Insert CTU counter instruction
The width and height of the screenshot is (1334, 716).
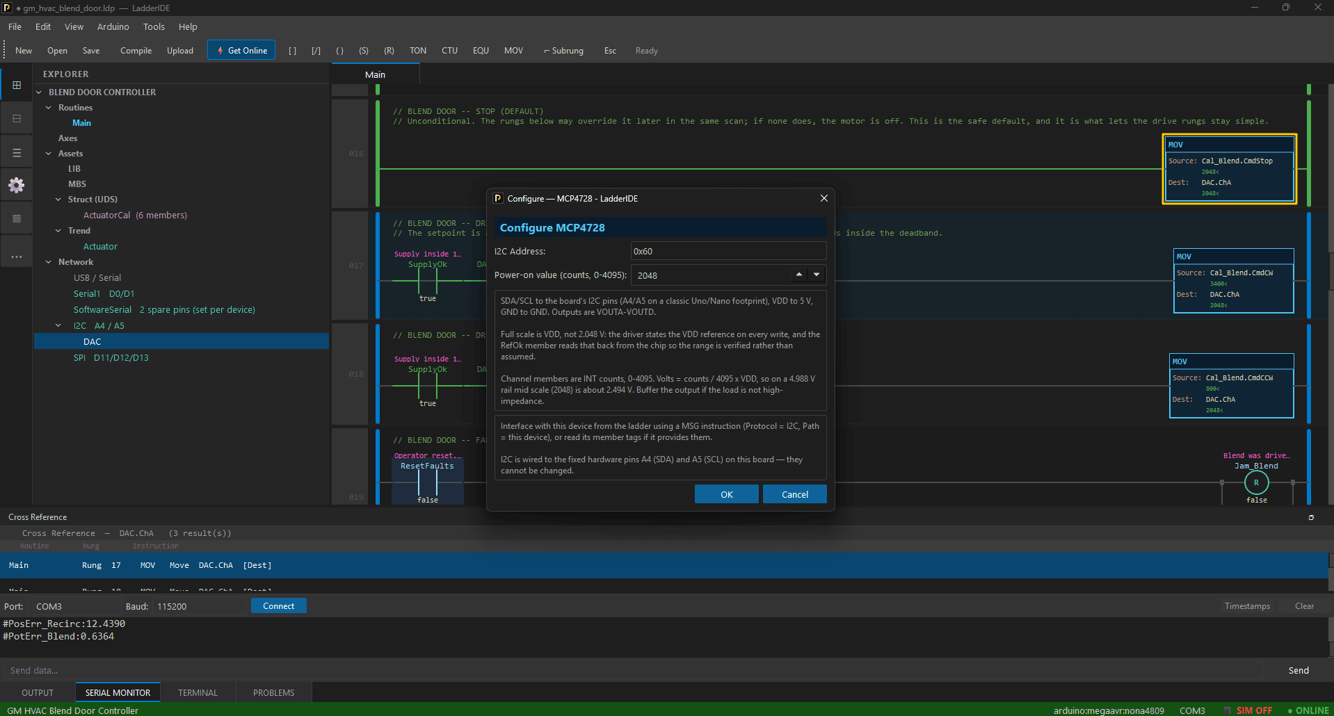pyautogui.click(x=450, y=51)
